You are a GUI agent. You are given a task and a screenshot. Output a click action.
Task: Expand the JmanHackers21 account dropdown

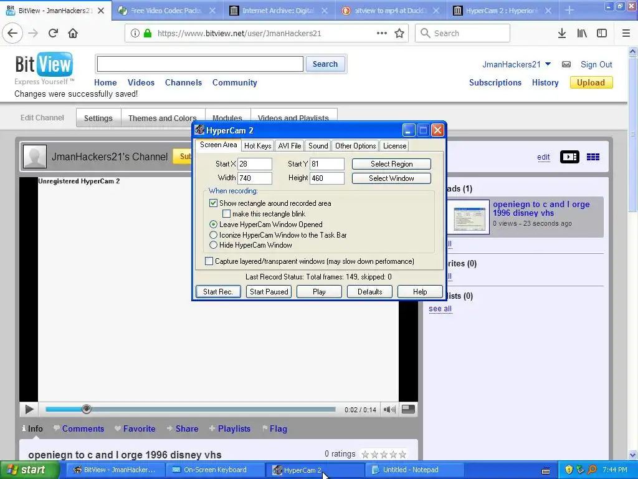click(x=548, y=64)
